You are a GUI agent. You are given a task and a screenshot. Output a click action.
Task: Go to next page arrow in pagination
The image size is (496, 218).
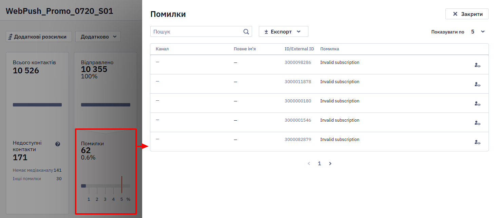(x=330, y=164)
